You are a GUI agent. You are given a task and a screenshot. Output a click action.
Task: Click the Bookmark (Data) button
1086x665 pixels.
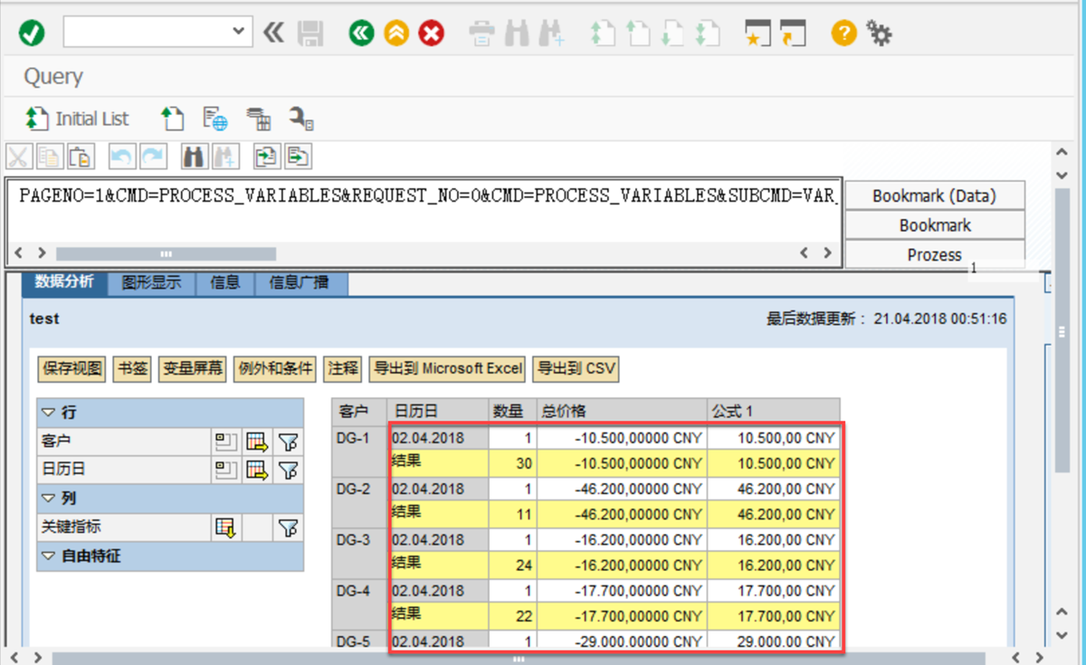click(x=934, y=195)
